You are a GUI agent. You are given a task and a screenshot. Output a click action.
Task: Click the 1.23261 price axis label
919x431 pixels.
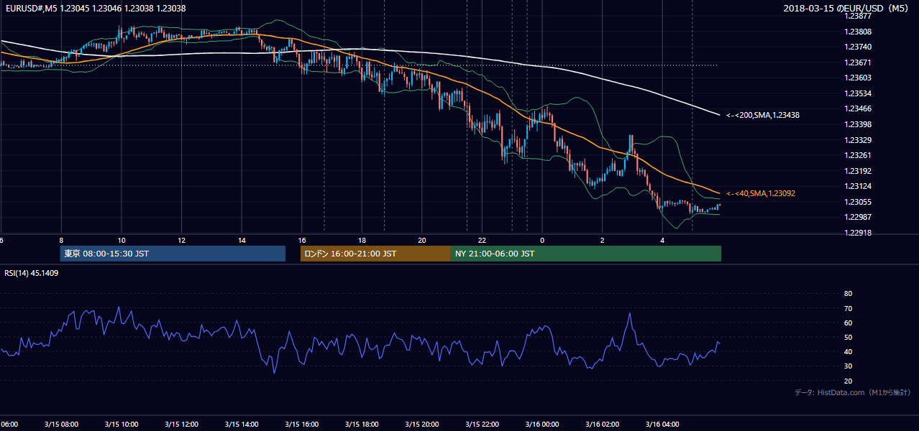coord(858,155)
